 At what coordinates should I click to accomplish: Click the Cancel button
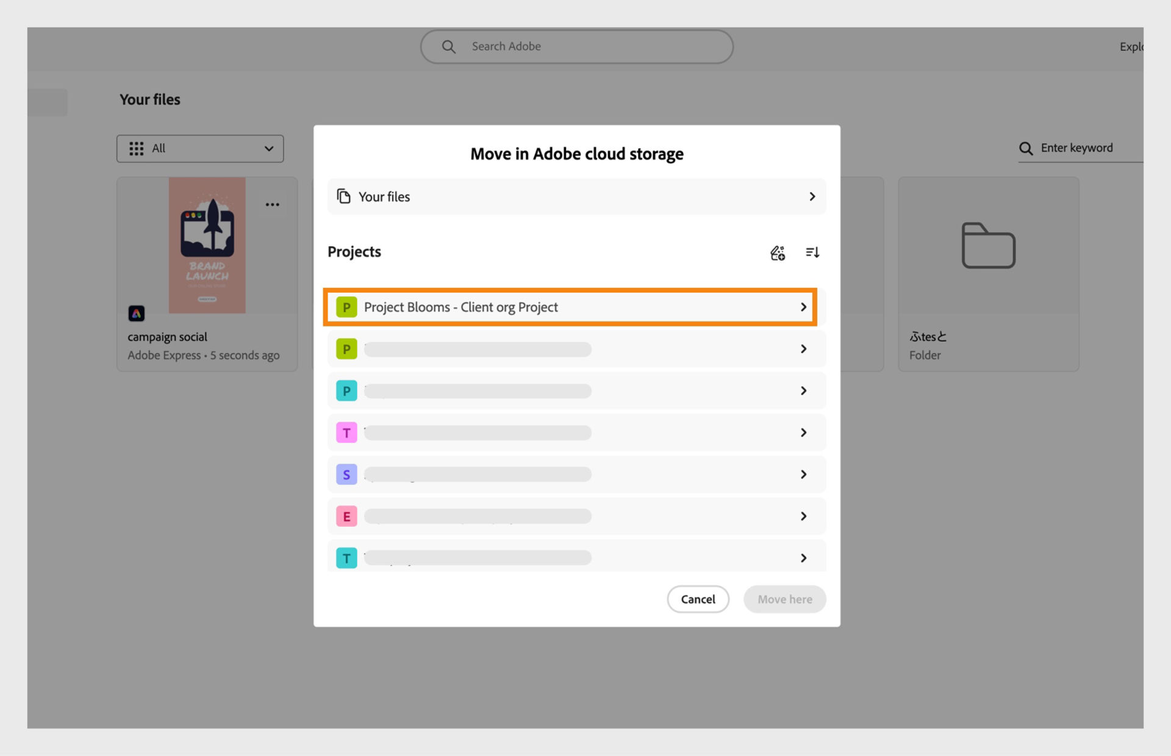(698, 599)
